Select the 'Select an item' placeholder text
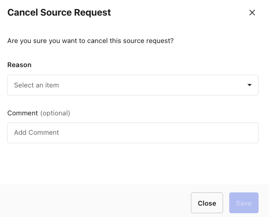The width and height of the screenshot is (269, 217). tap(36, 85)
